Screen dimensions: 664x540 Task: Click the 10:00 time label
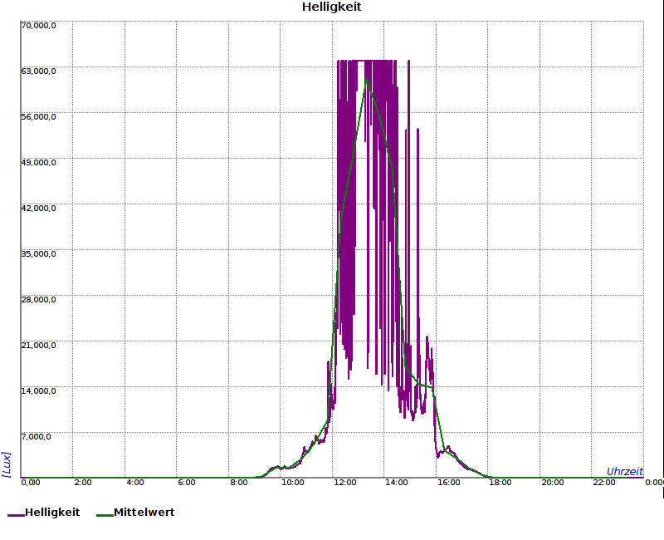[293, 483]
